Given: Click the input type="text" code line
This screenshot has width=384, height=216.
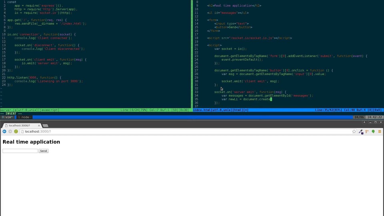Looking at the screenshot, I should coord(231,23).
